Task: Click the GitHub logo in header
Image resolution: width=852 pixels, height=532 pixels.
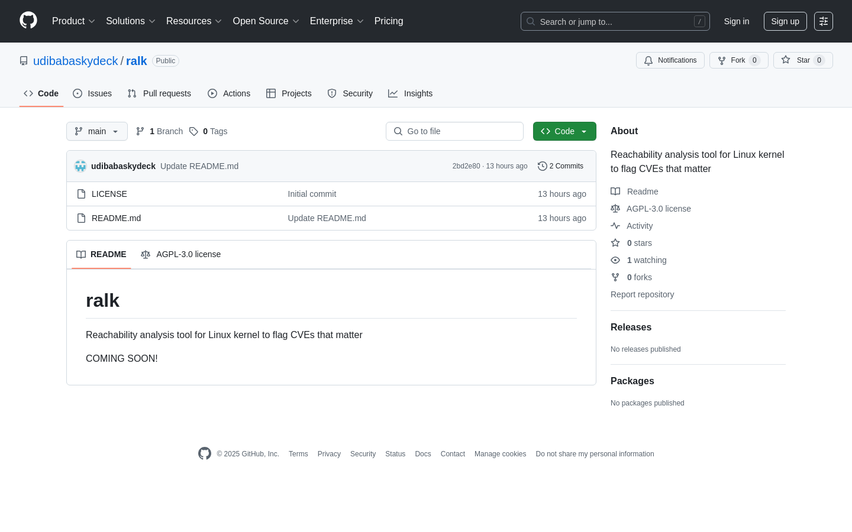Action: pyautogui.click(x=28, y=21)
